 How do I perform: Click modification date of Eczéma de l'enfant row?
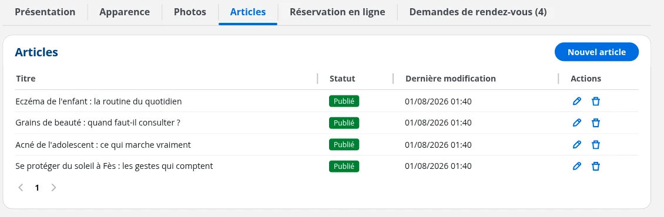[438, 101]
